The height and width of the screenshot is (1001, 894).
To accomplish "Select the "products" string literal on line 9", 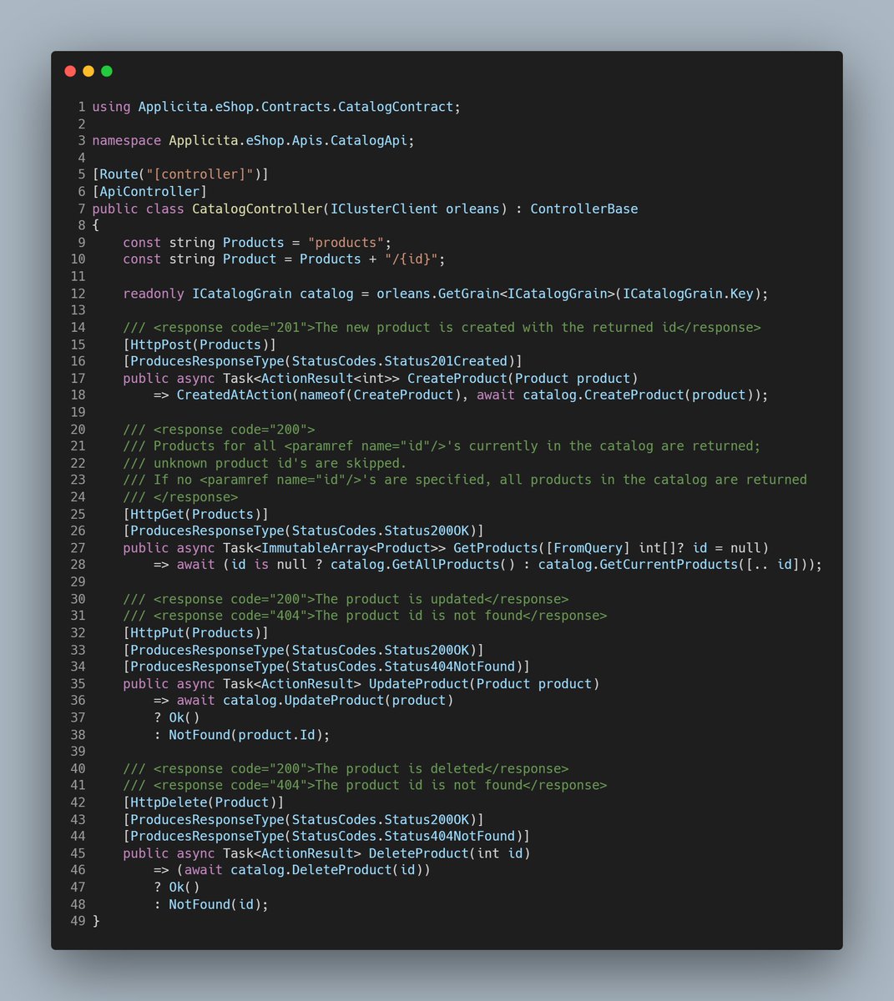I will coord(346,243).
